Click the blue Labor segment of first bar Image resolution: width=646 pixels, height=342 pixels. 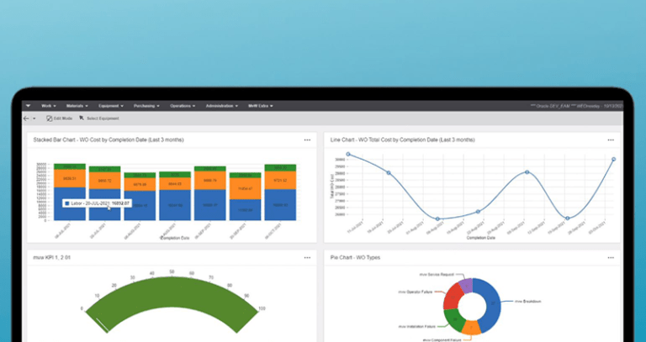tap(70, 203)
